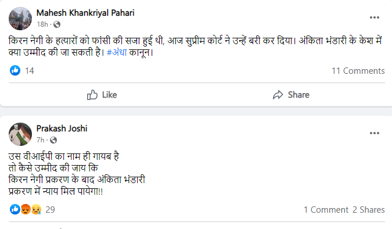The height and width of the screenshot is (229, 392).
Task: Click the 18h timestamp link
Action: 42,24
